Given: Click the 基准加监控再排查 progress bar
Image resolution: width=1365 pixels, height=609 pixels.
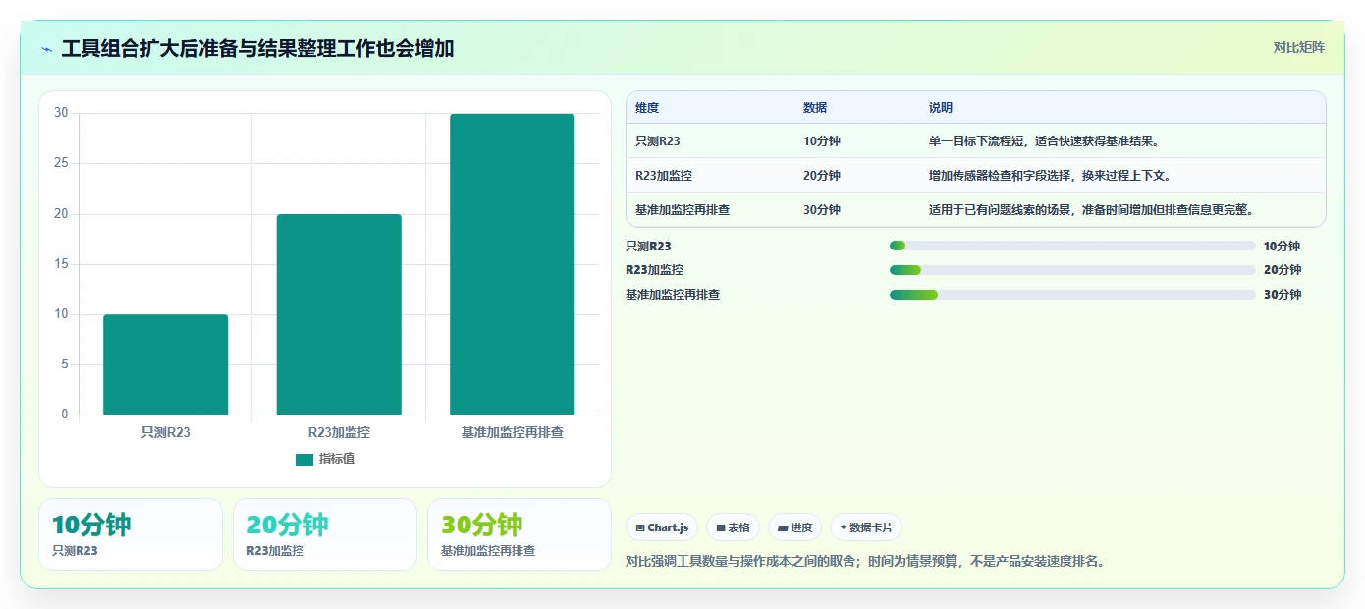Looking at the screenshot, I should (x=1072, y=294).
